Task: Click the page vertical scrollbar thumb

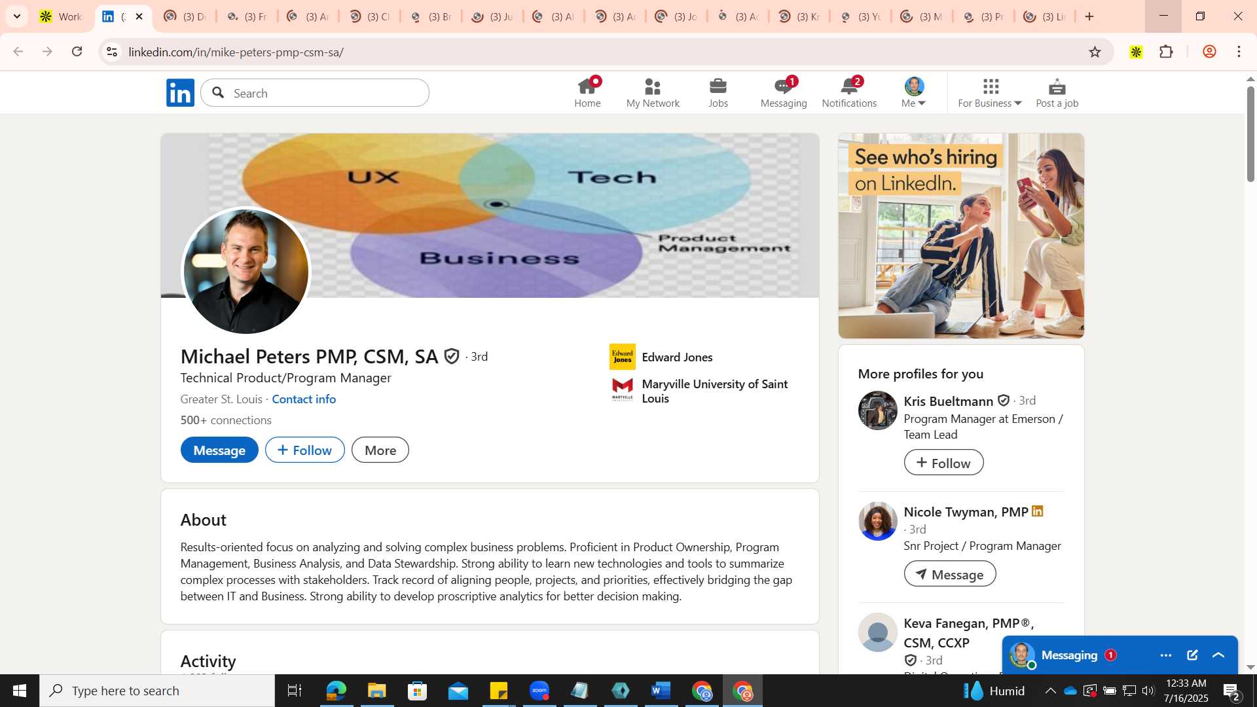Action: 1250,134
